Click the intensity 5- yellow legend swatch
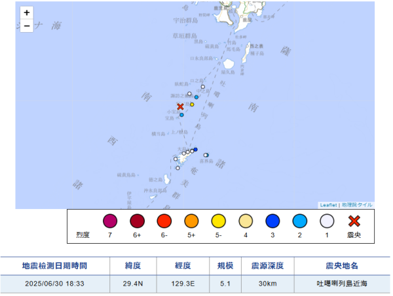This screenshot has width=393, height=296. (x=219, y=221)
